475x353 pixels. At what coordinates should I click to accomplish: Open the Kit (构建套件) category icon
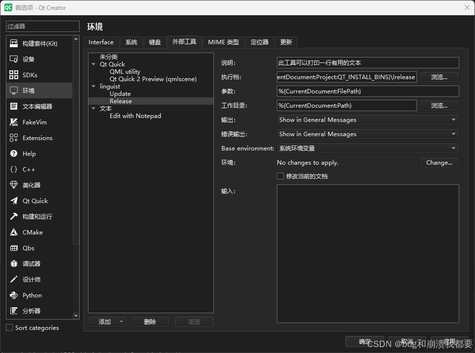14,43
